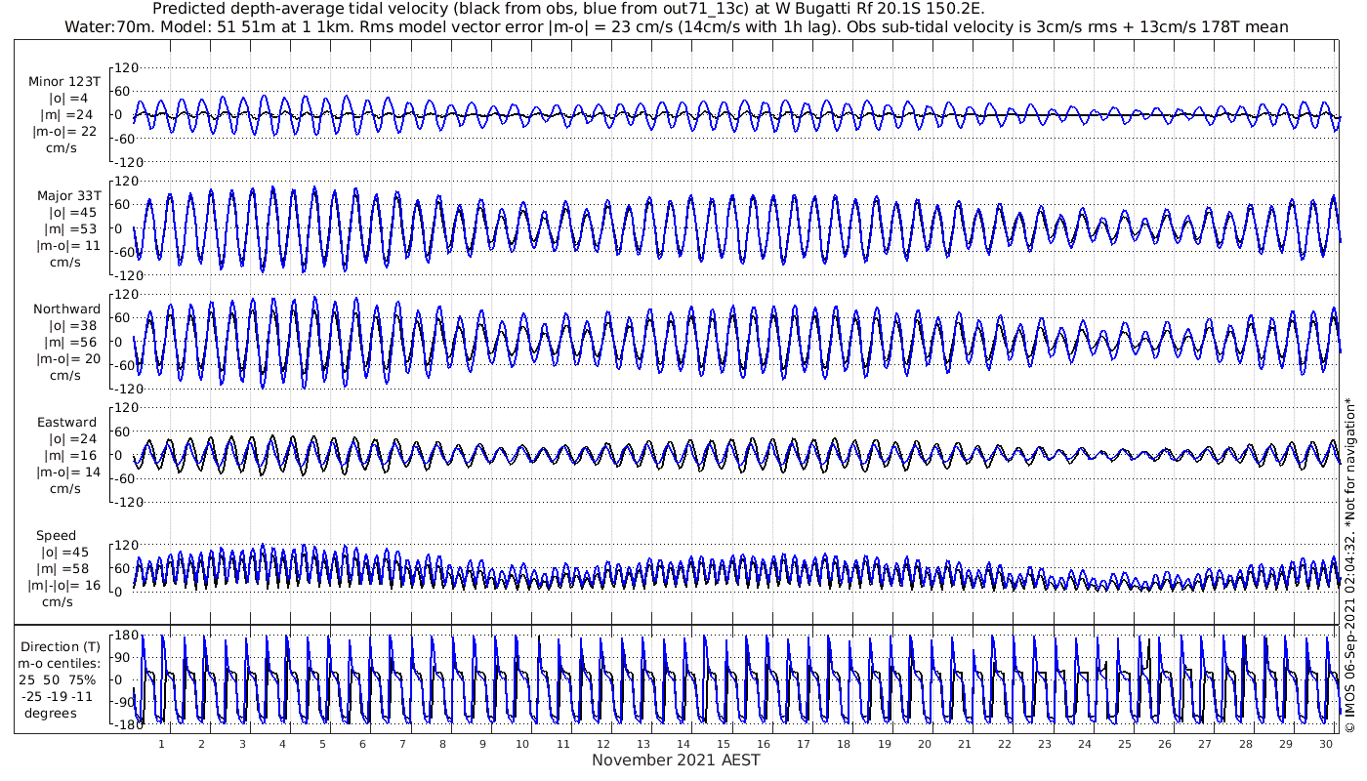Click the '|m-o|= 11' value in the Major panel
Screen dimensions: 1367x781
[x=66, y=246]
